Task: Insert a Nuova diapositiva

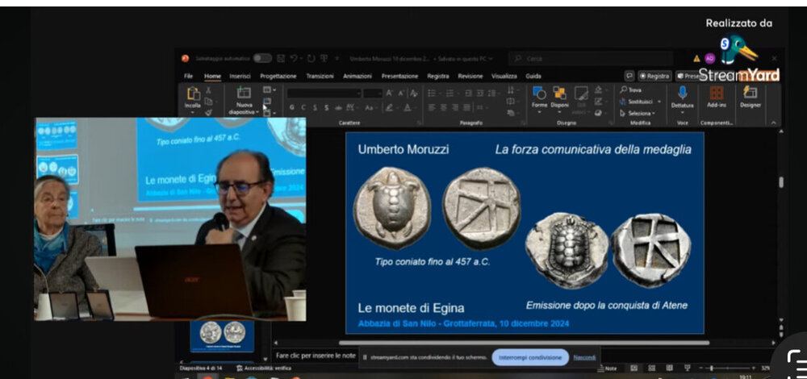Action: [x=244, y=95]
